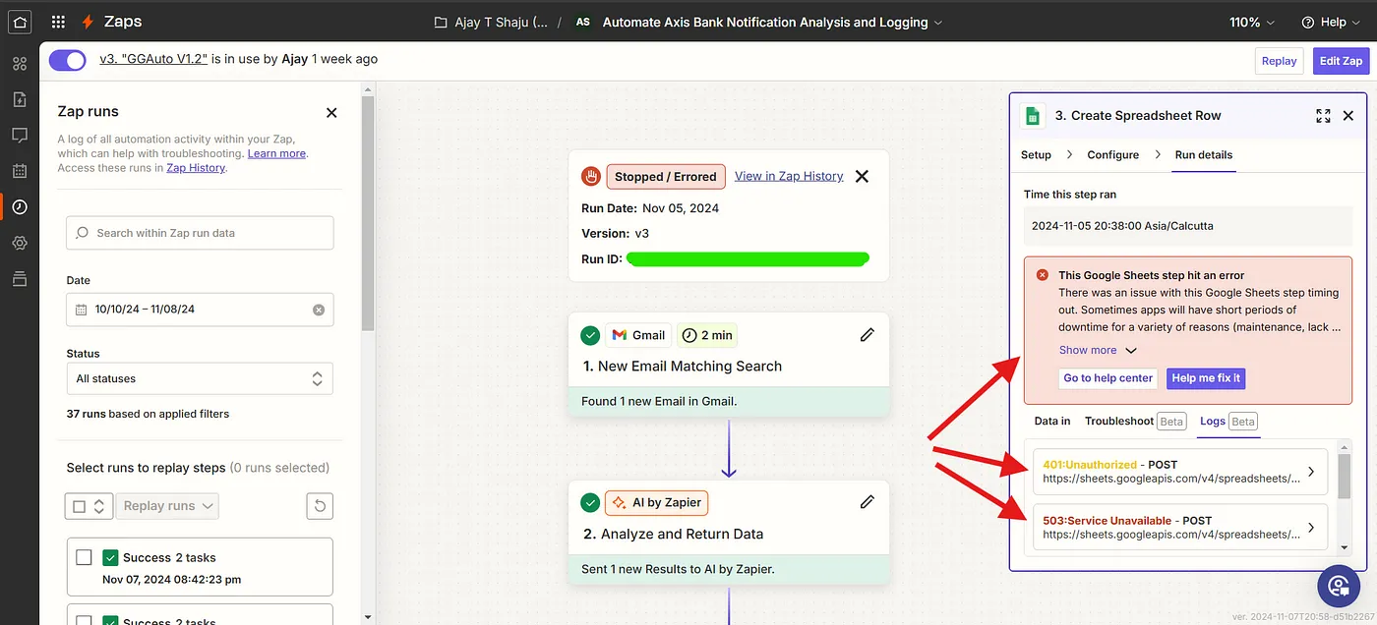Click the step run time value field

pos(1188,226)
